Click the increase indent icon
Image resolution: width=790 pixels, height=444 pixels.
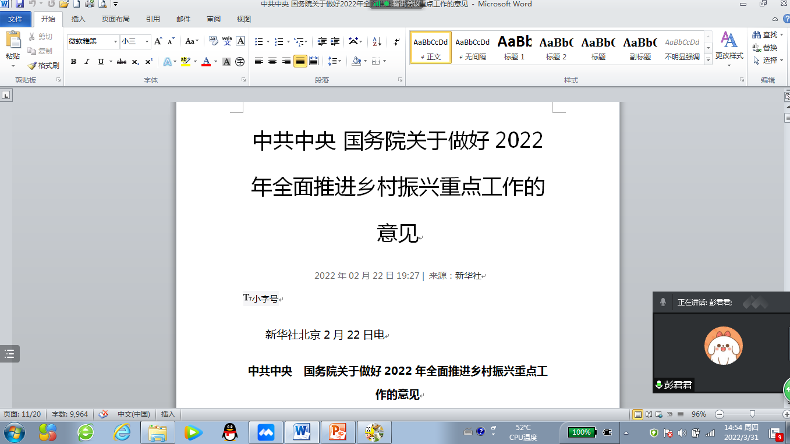pos(335,42)
